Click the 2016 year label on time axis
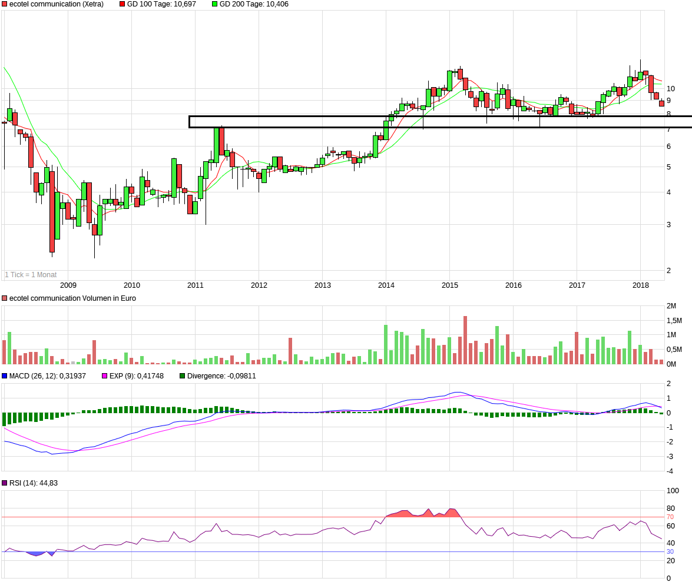692x585 pixels. coord(514,285)
